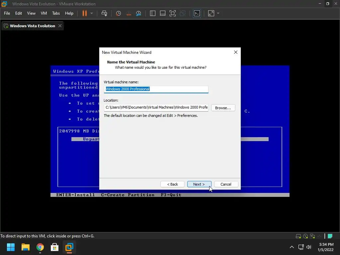Close the Windows Vista Evolution tab
Image resolution: width=340 pixels, height=255 pixels.
60,26
